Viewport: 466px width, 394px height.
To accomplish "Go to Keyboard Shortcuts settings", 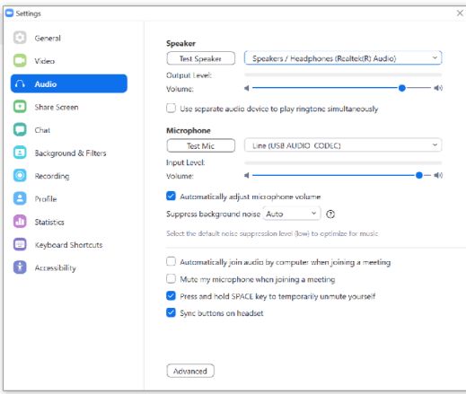I will pyautogui.click(x=68, y=245).
